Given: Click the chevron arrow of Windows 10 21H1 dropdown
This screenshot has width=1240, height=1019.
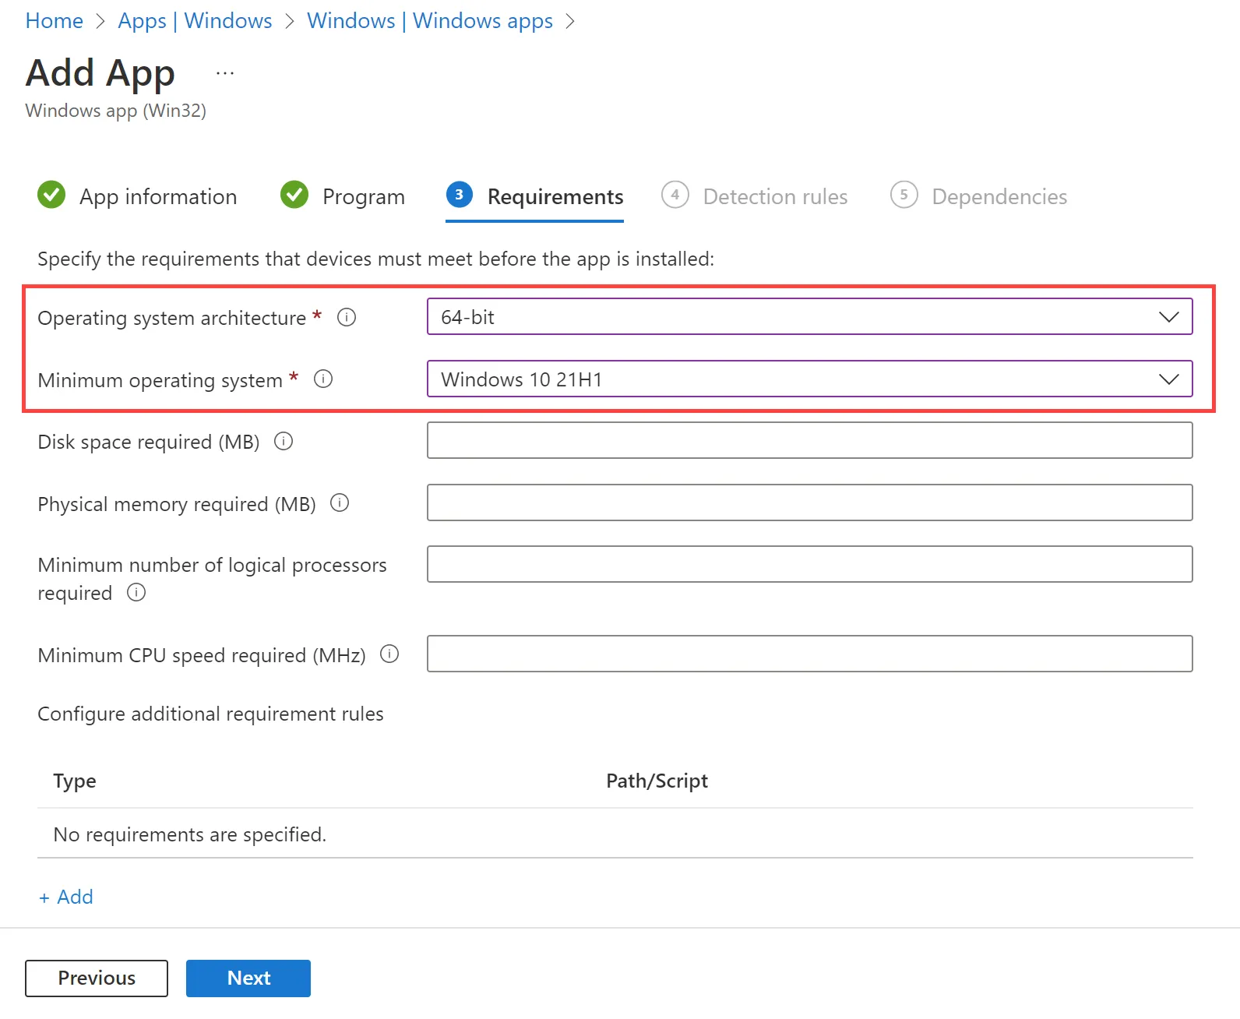Looking at the screenshot, I should coord(1169,379).
